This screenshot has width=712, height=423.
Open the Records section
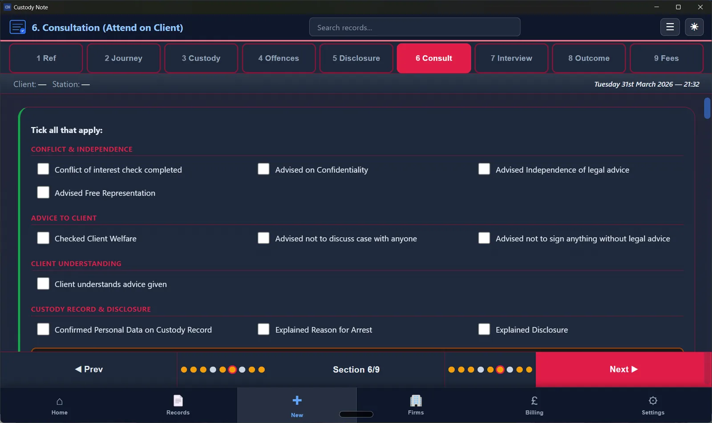178,405
